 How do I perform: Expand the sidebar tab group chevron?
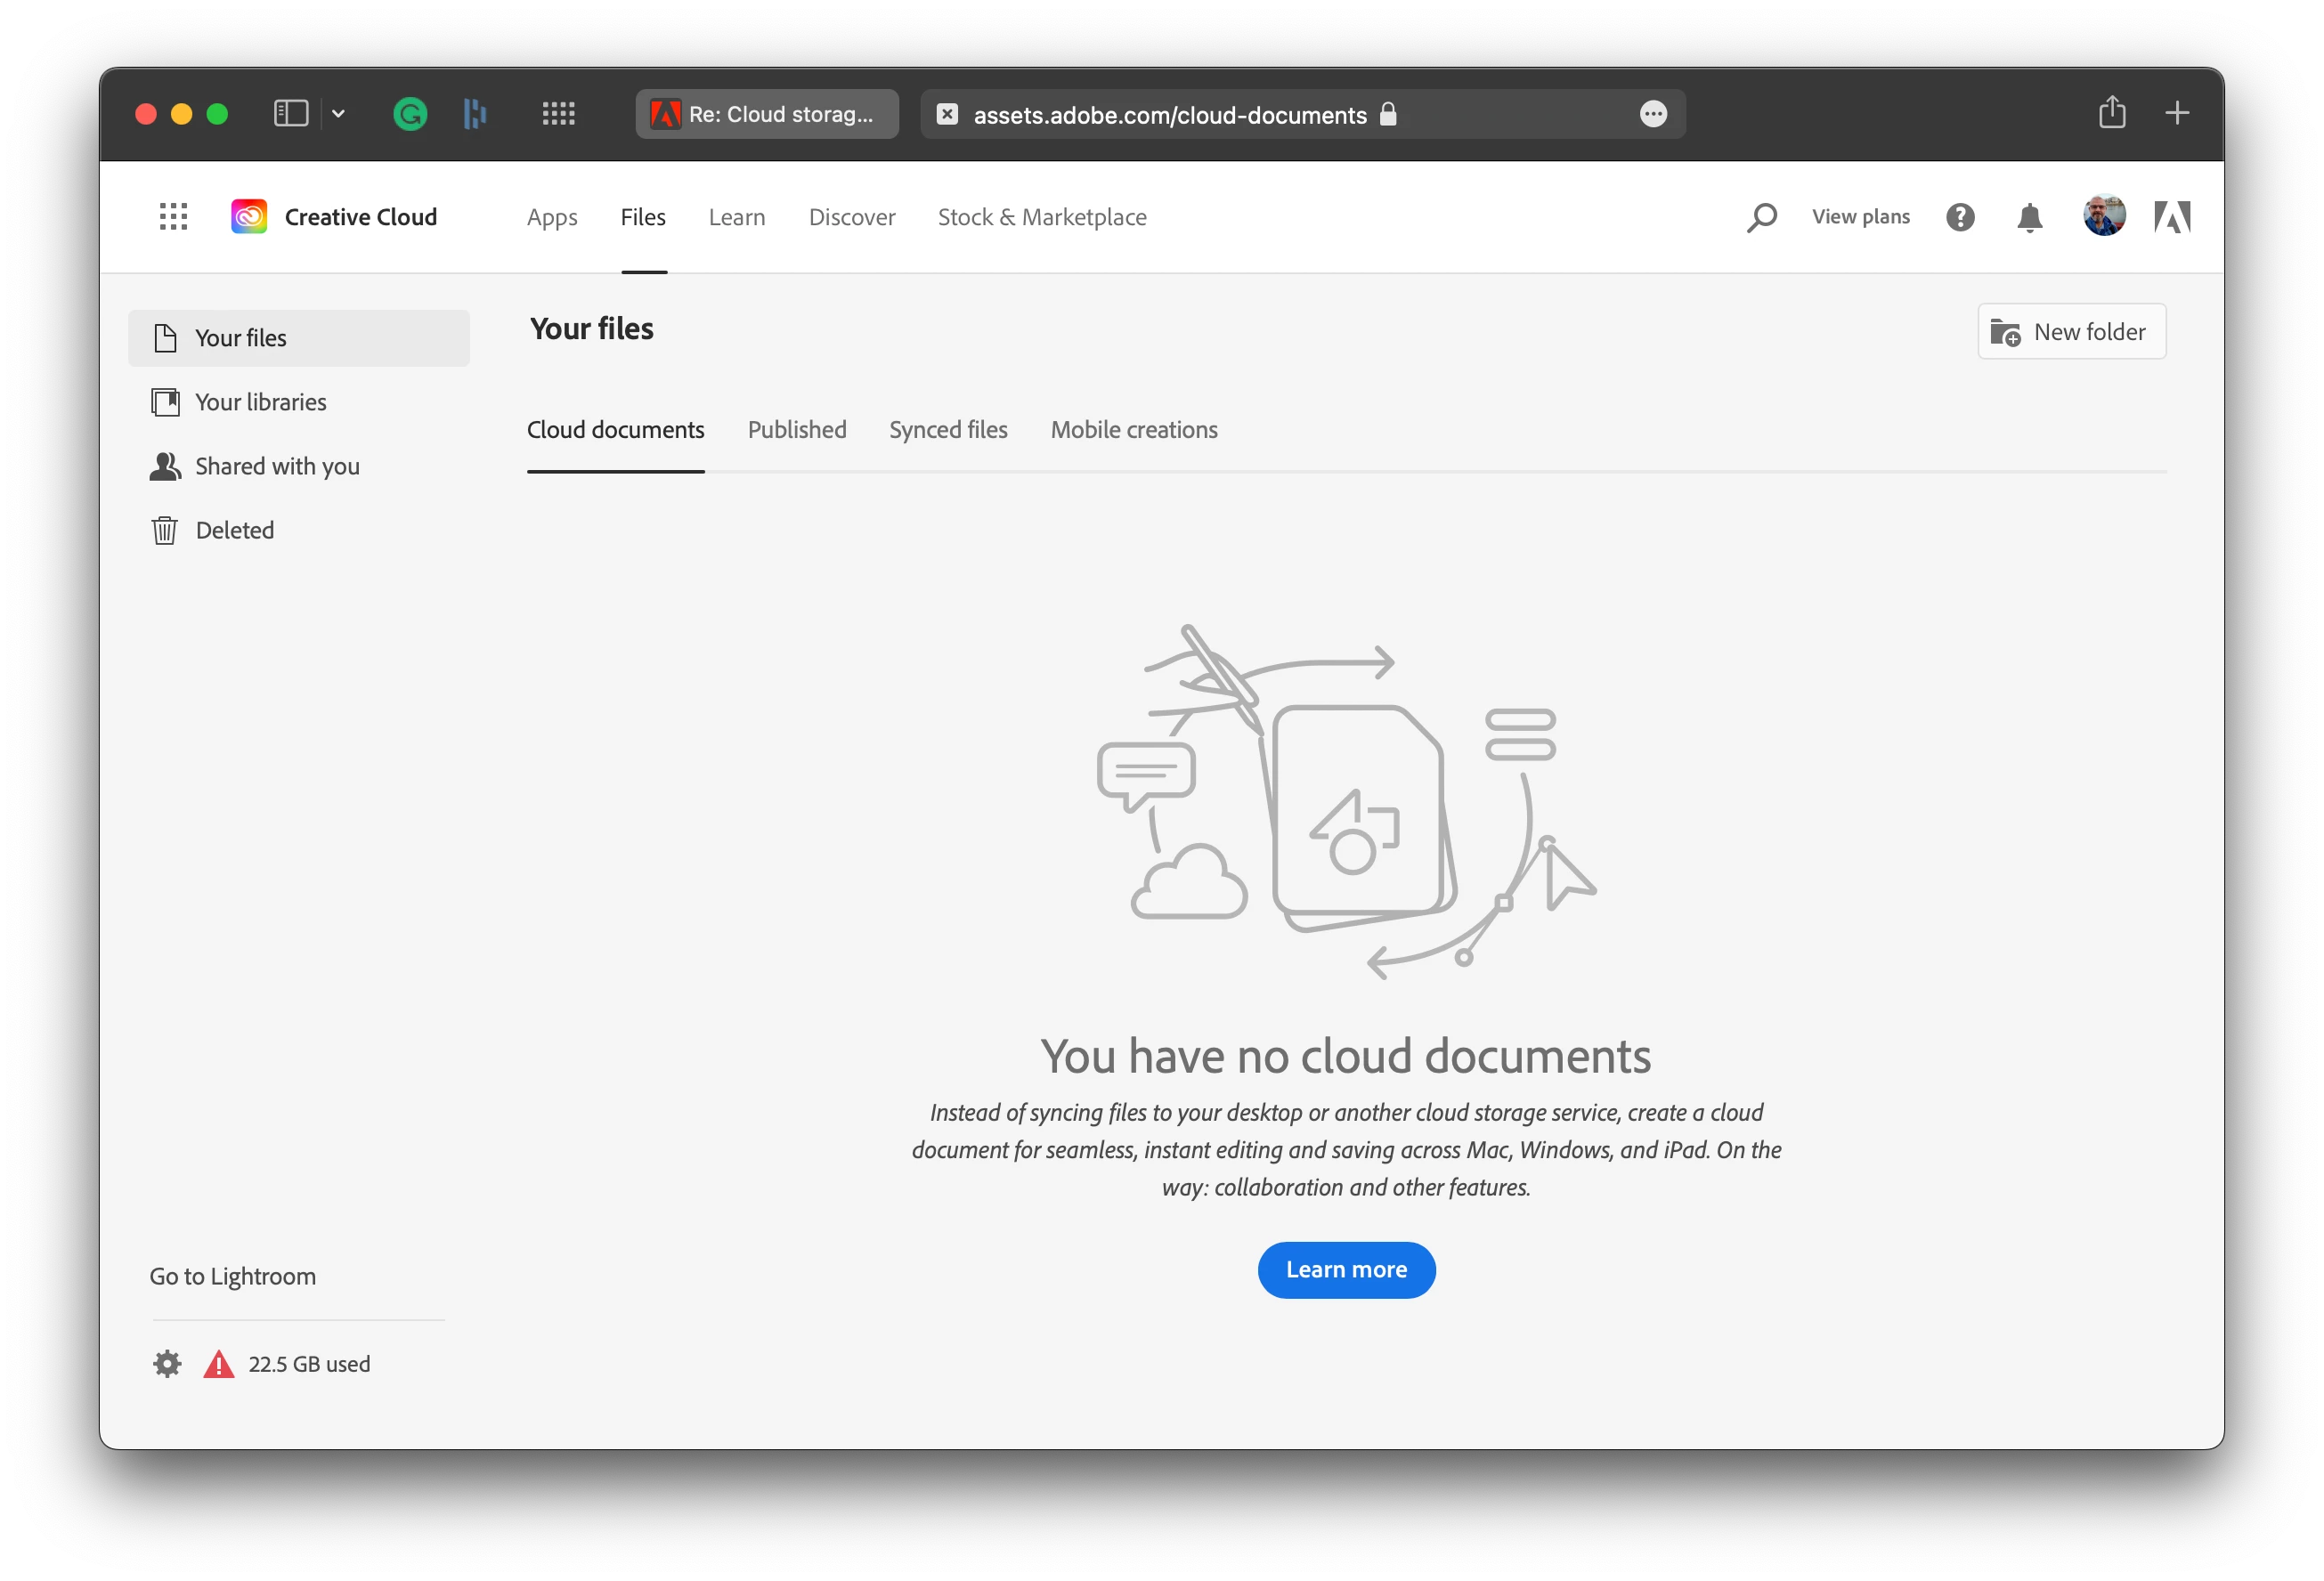click(338, 113)
